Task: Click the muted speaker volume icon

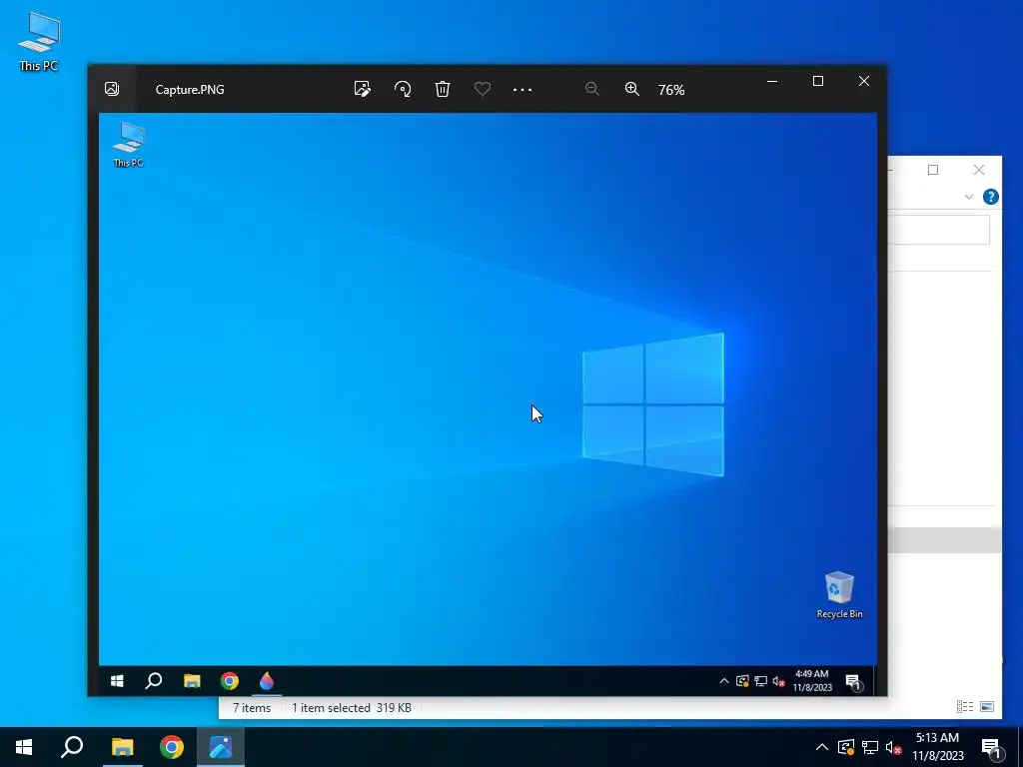Action: [894, 747]
